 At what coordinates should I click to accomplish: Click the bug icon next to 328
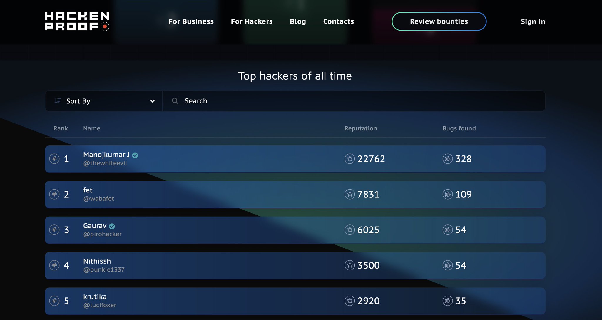click(448, 159)
